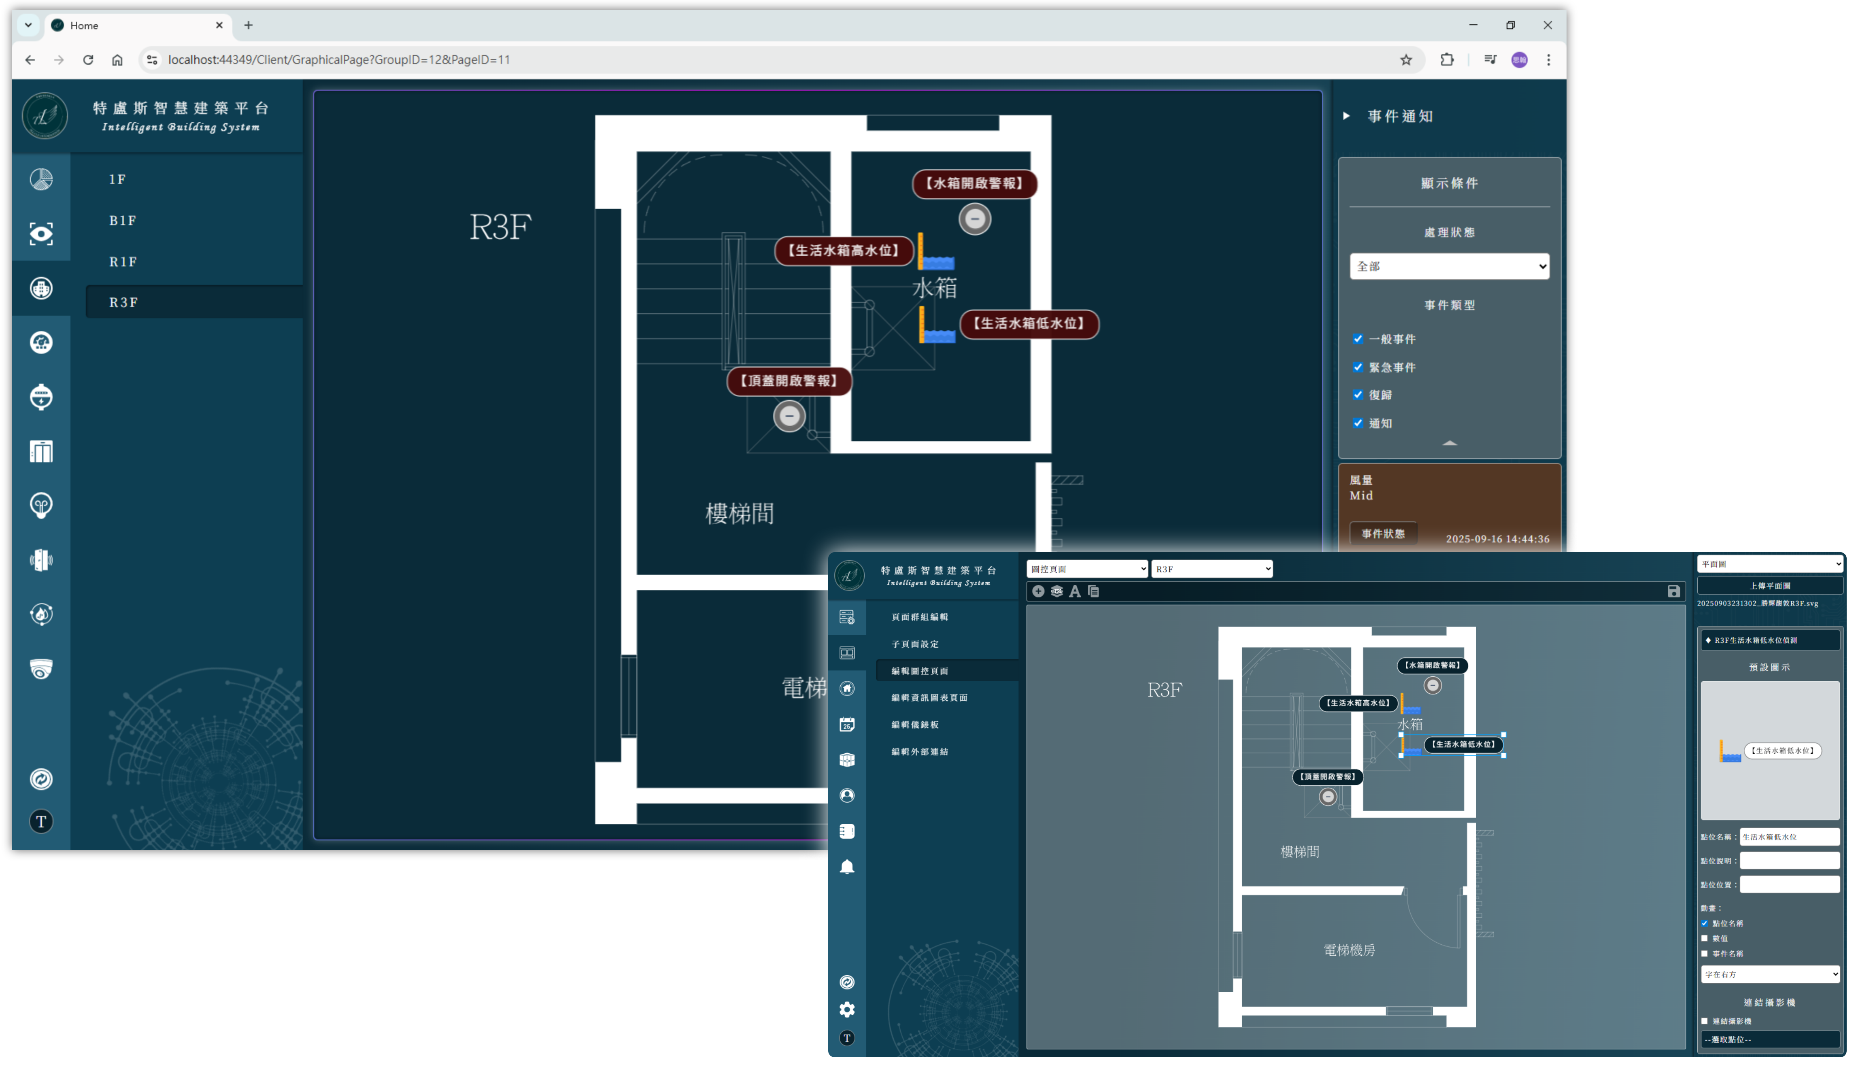Open the 3D cube icon in editor sidebar
The width and height of the screenshot is (1858, 1067).
tap(847, 760)
